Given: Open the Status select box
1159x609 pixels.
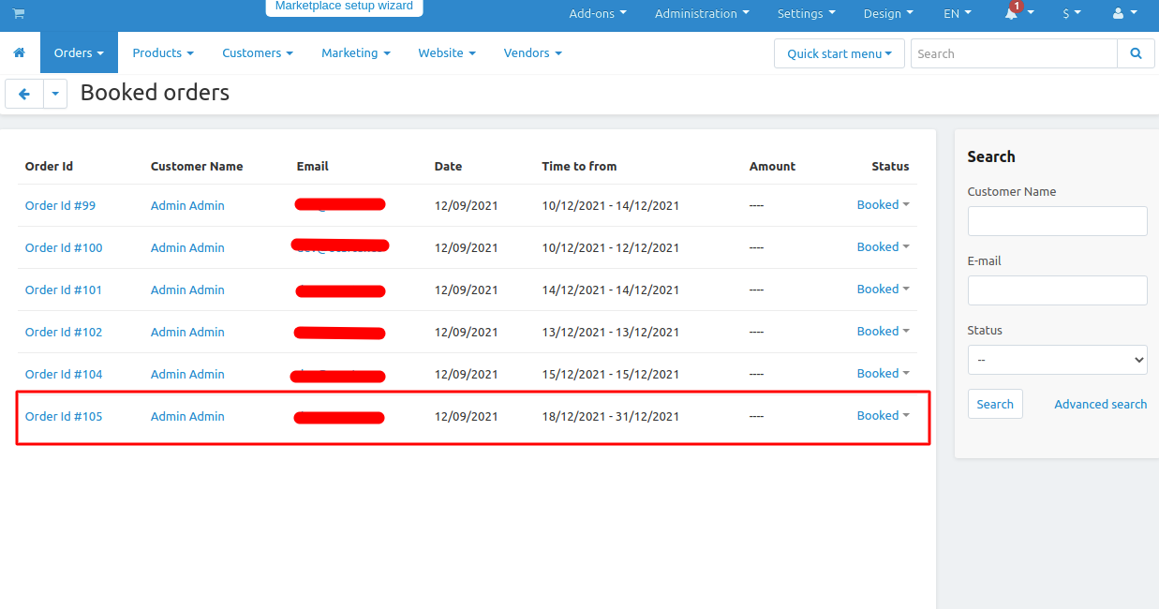Looking at the screenshot, I should 1057,359.
